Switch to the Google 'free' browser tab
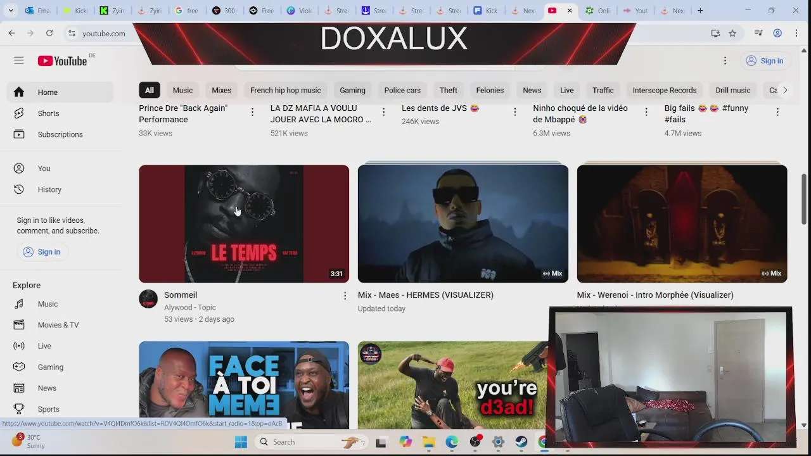Viewport: 811px width, 456px height. pyautogui.click(x=188, y=11)
